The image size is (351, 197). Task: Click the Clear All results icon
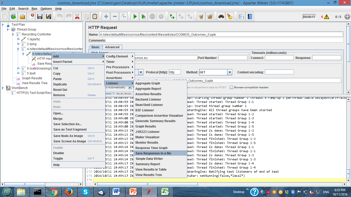pyautogui.click(x=210, y=17)
